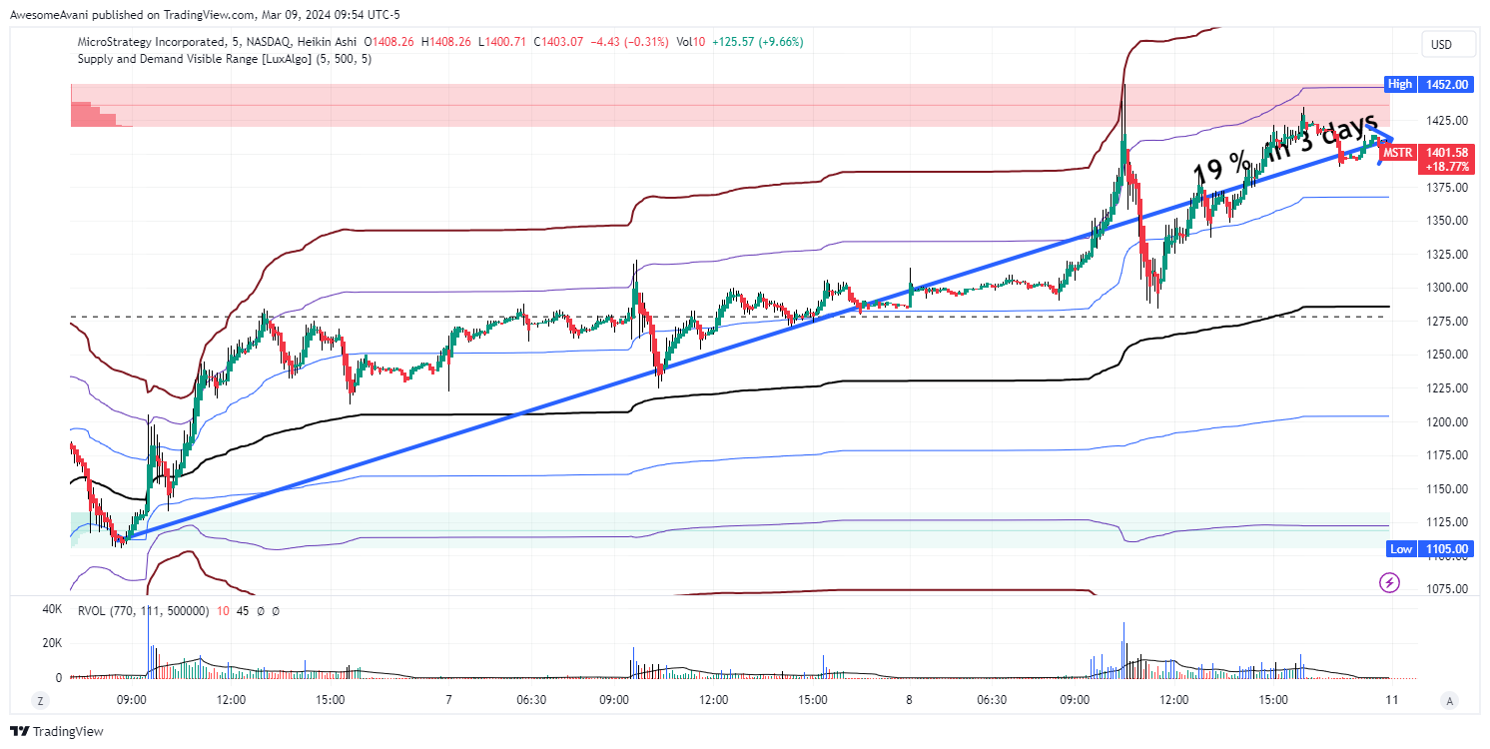
Task: Click the 1200.00 price axis label
Action: (1446, 421)
